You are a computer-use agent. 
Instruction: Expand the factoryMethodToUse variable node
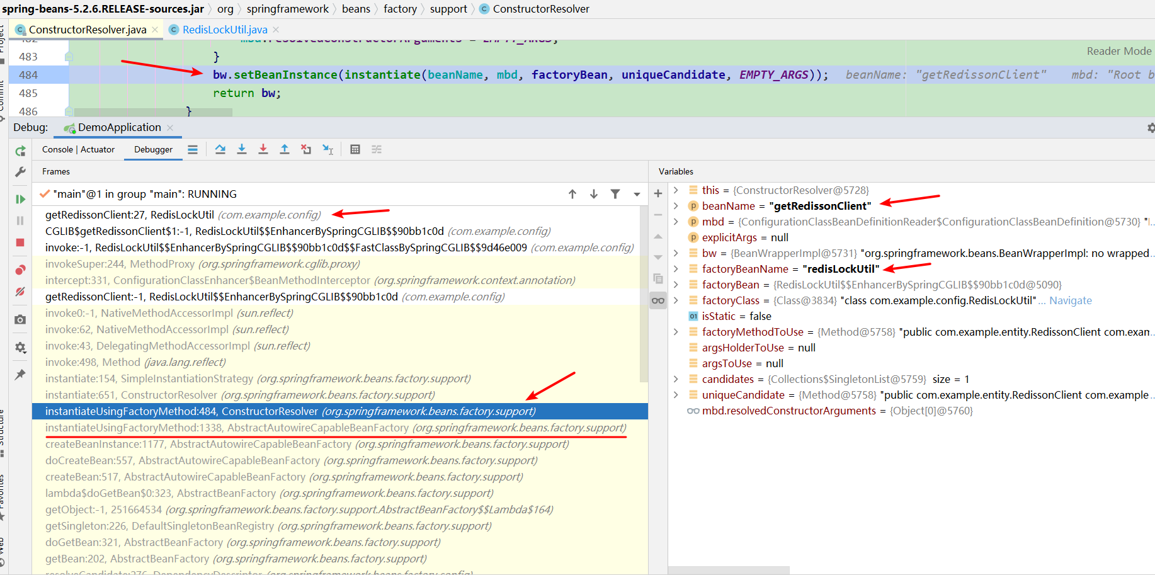(x=676, y=332)
